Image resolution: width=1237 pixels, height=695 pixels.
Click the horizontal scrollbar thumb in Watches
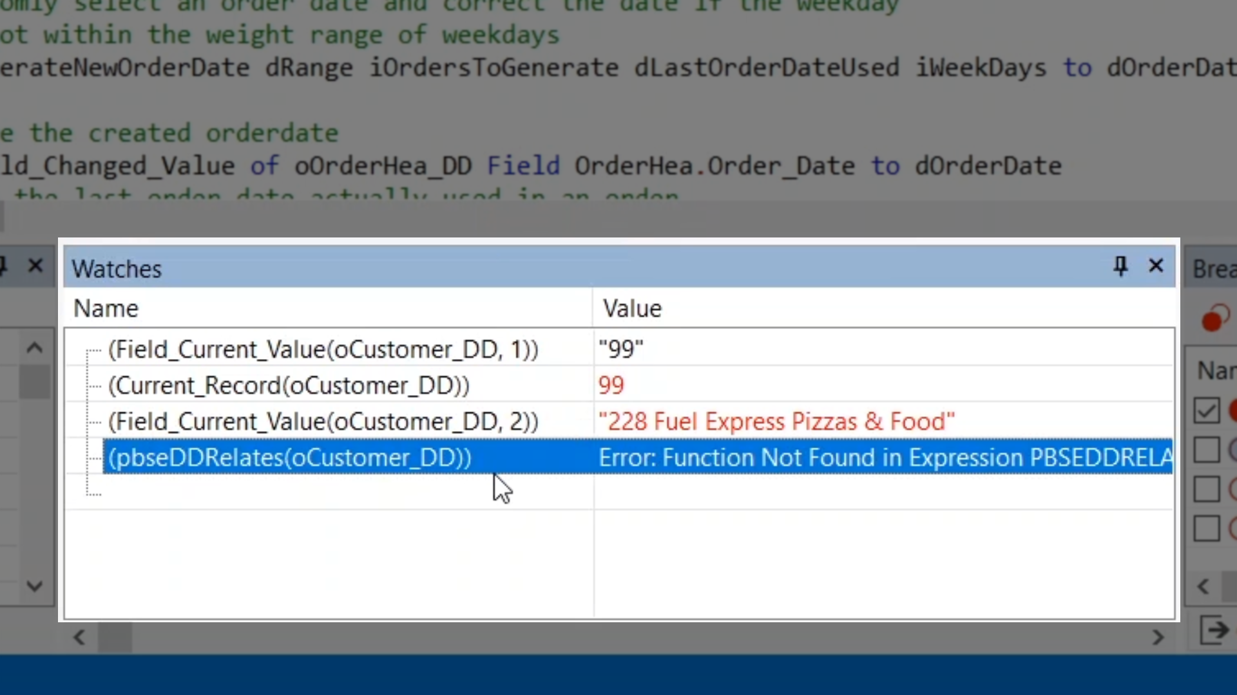point(115,637)
